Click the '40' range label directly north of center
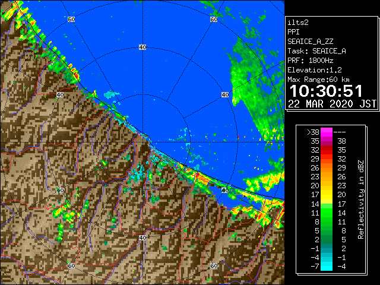The image size is (380, 285). (x=142, y=47)
